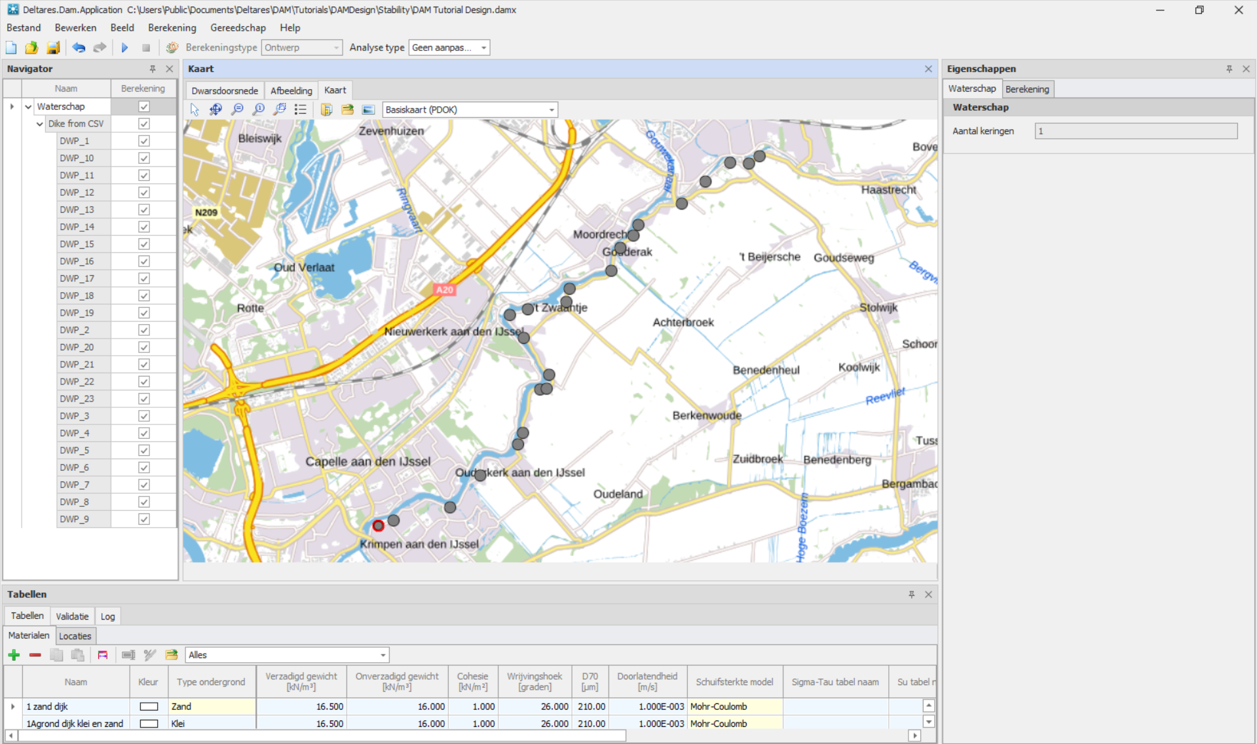The width and height of the screenshot is (1257, 744).
Task: Click the zoom out magnifier on map toolbar
Action: coord(237,109)
